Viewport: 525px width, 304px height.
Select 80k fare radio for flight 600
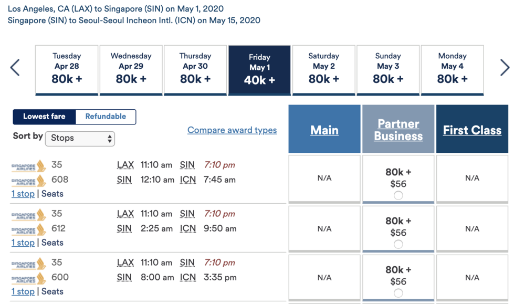[x=398, y=293]
